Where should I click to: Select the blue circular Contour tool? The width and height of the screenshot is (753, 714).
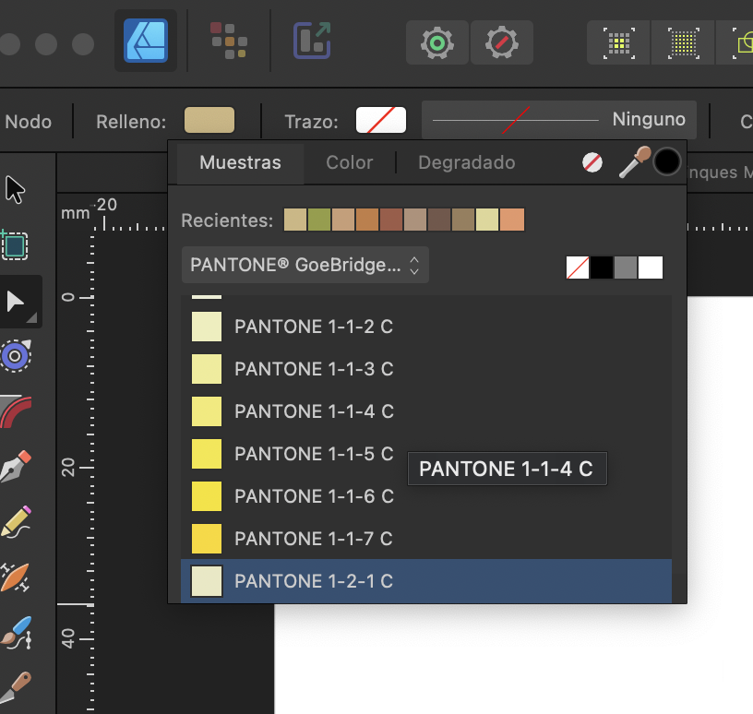pos(16,356)
